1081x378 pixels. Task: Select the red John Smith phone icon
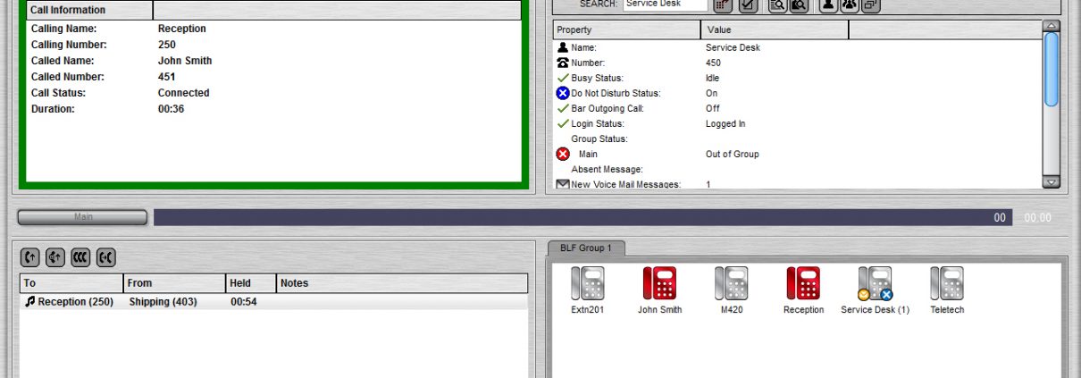click(x=659, y=284)
